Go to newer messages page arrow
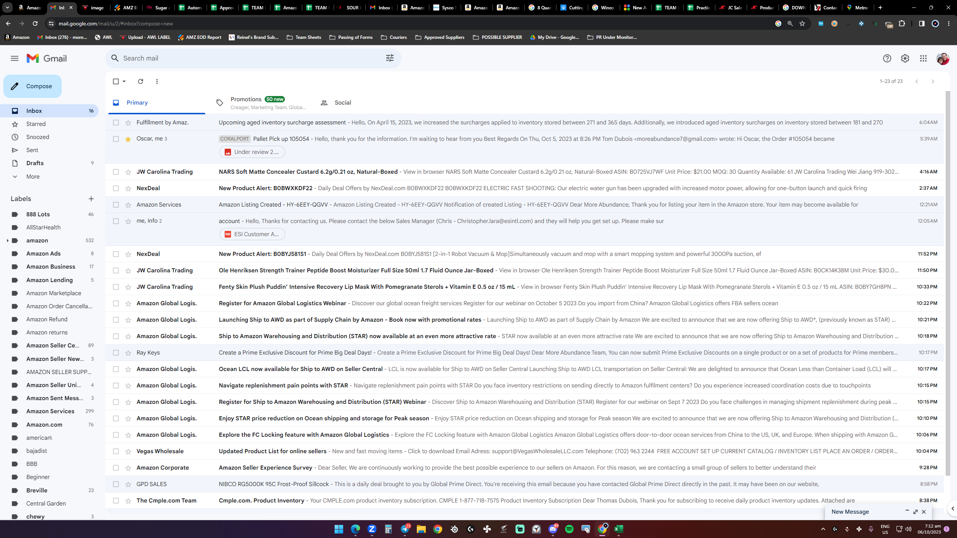Screen dimensions: 957x538 tap(917, 81)
